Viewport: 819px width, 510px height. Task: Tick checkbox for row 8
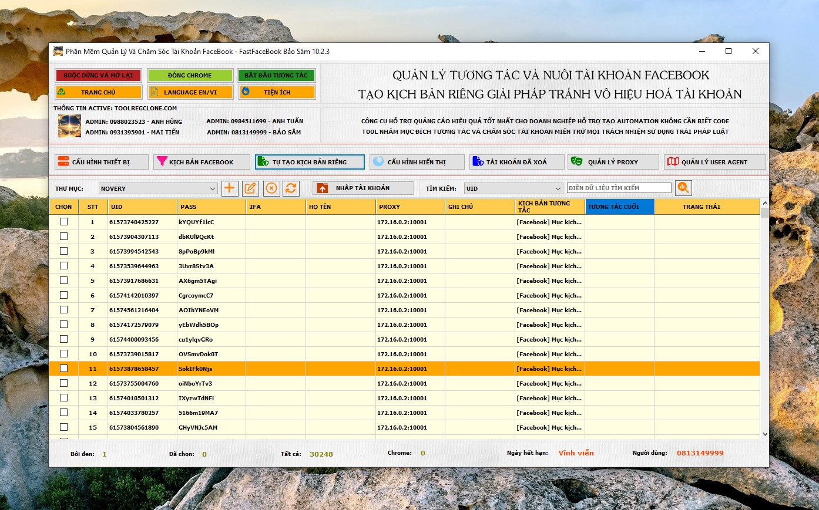63,325
